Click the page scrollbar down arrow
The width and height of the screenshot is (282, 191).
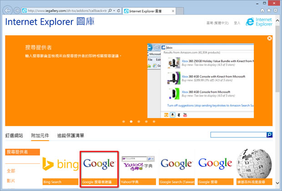click(277, 183)
